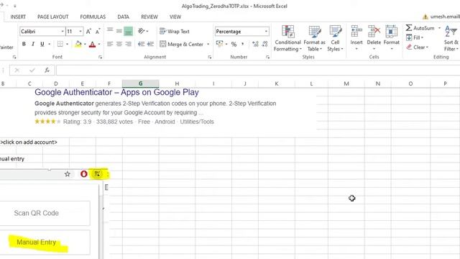Image resolution: width=460 pixels, height=259 pixels.
Task: Open Sort & Filter menu
Action: (x=451, y=38)
